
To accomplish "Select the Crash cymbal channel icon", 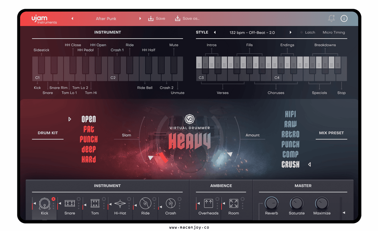I will [170, 203].
